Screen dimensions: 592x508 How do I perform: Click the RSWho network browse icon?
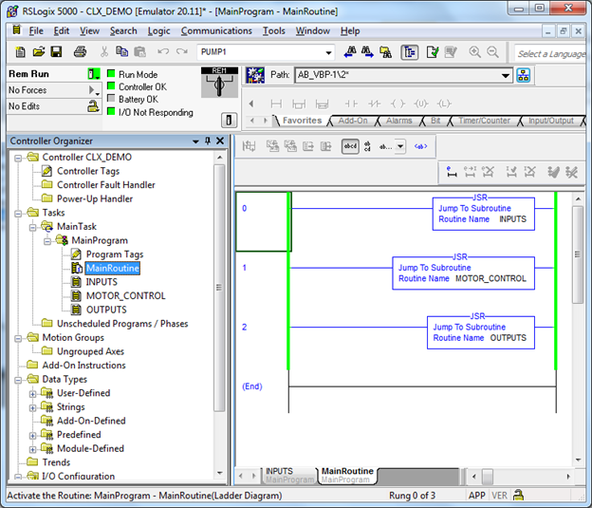click(x=523, y=75)
